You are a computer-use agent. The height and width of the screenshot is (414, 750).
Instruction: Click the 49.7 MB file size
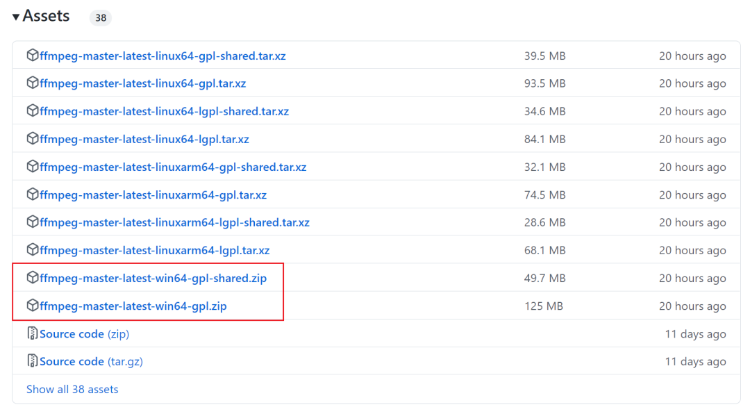click(x=545, y=278)
